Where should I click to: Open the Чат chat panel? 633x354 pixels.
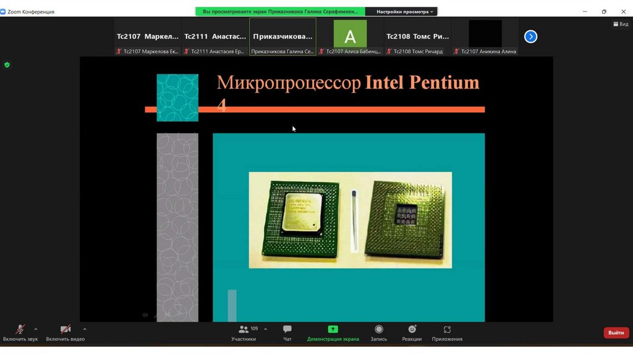287,333
